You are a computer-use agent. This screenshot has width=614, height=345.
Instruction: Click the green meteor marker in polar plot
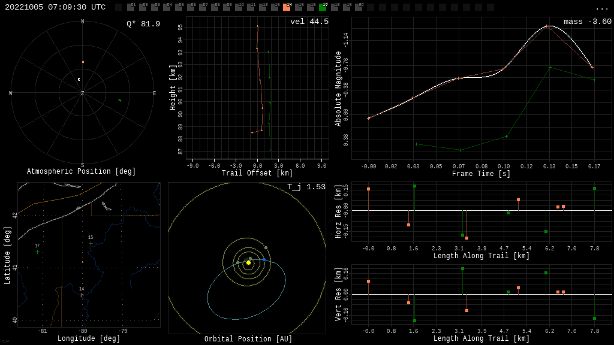click(120, 101)
